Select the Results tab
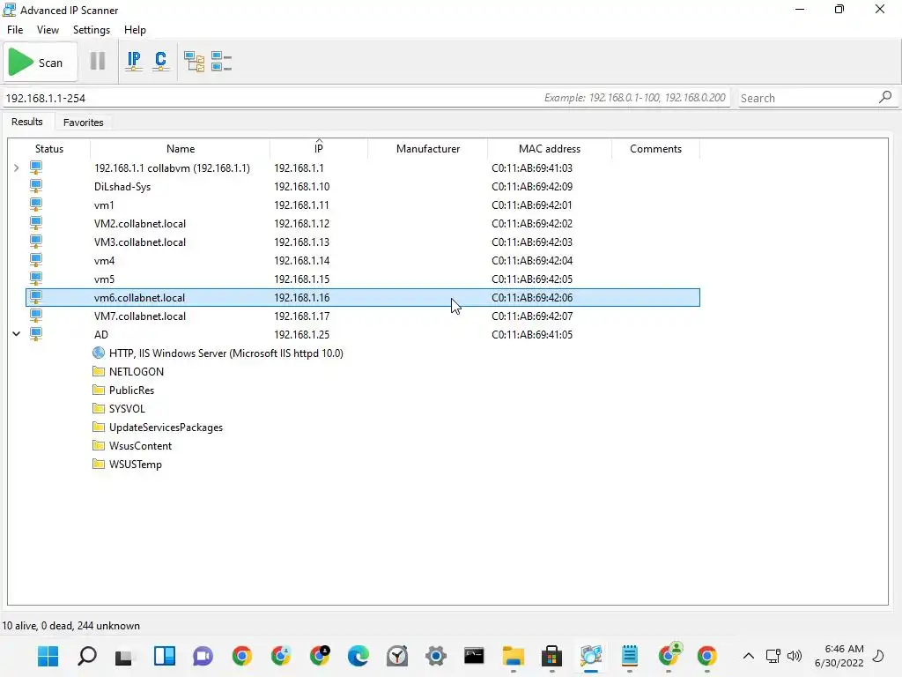The width and height of the screenshot is (902, 677). click(x=27, y=122)
